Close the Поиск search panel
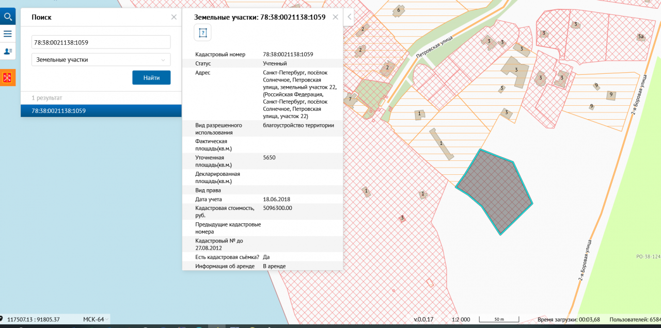 point(174,17)
